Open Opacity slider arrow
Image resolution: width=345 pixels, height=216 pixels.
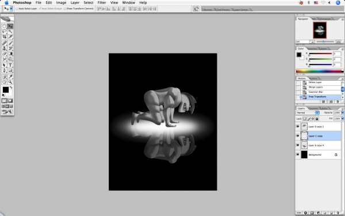tap(342, 113)
